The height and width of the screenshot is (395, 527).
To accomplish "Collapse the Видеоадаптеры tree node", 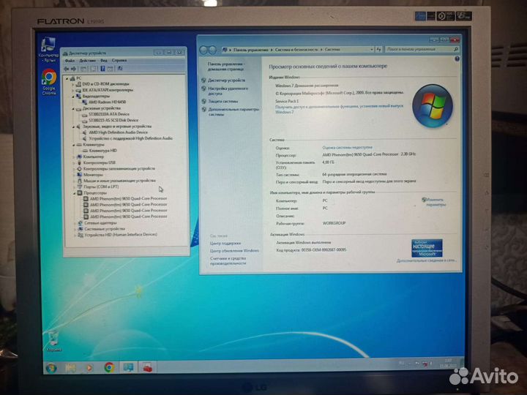I will (73, 96).
